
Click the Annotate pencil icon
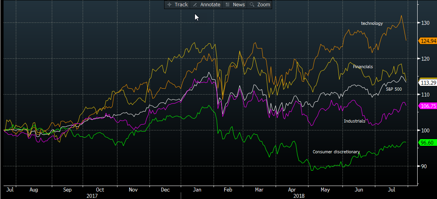pos(195,5)
